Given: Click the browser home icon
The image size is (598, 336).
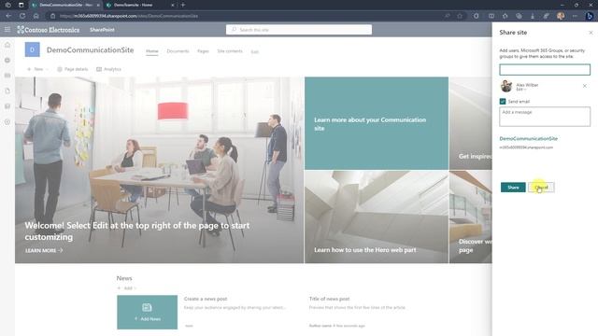Looking at the screenshot, I should pyautogui.click(x=36, y=16).
